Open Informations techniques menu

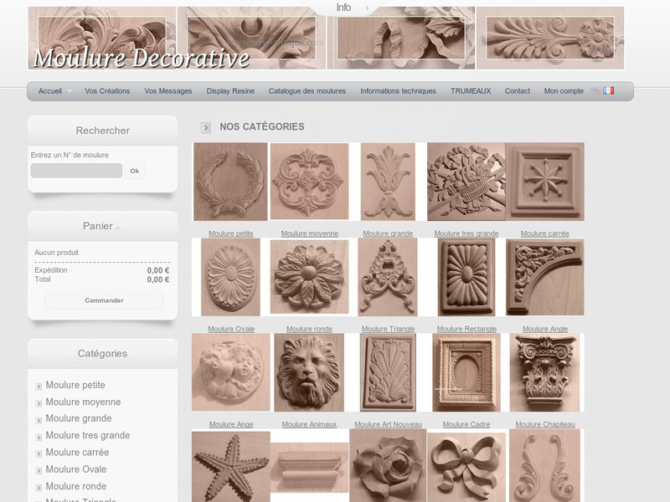click(399, 91)
